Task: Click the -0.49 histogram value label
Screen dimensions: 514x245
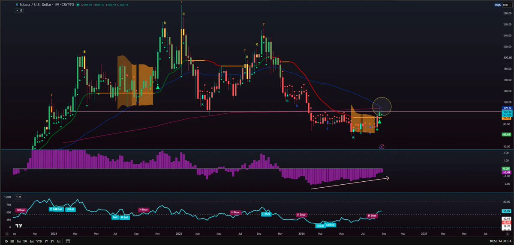Action: click(x=507, y=172)
